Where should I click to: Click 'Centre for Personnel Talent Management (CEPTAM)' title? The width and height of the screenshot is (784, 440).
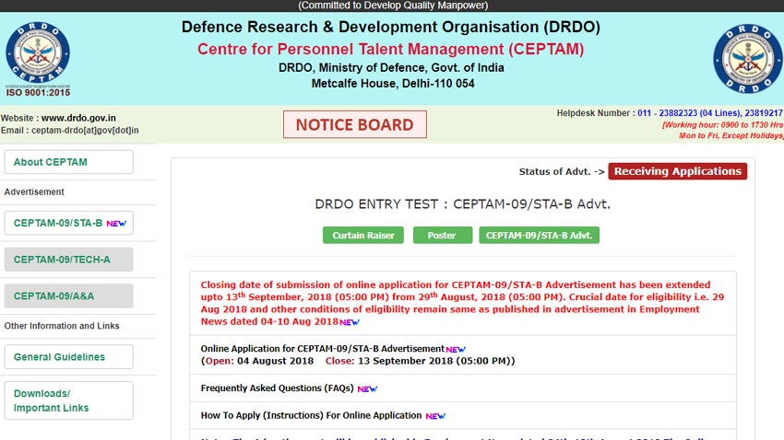(390, 50)
